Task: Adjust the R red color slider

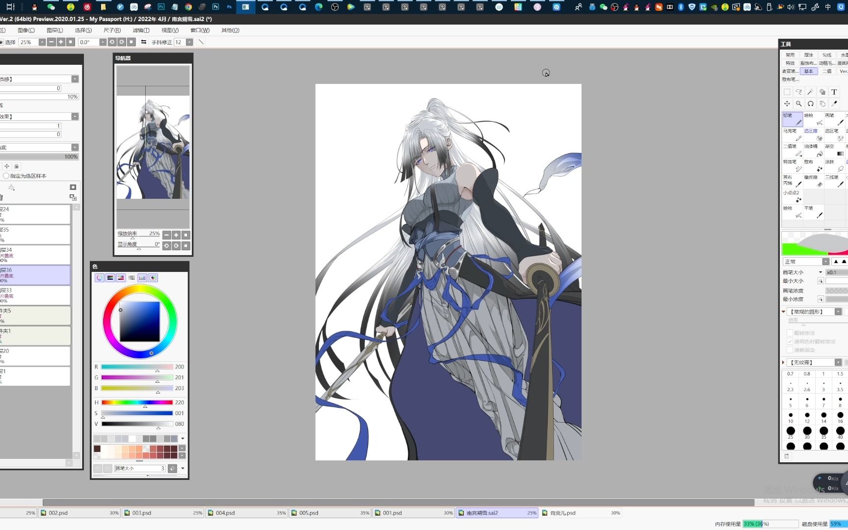Action: tap(137, 367)
